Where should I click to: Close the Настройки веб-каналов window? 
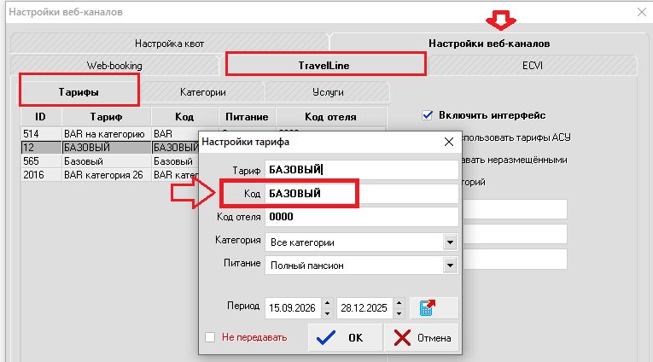click(x=642, y=12)
